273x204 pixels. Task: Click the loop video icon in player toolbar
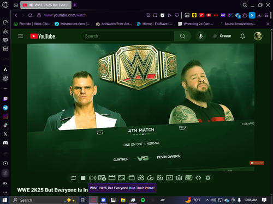(x=74, y=178)
